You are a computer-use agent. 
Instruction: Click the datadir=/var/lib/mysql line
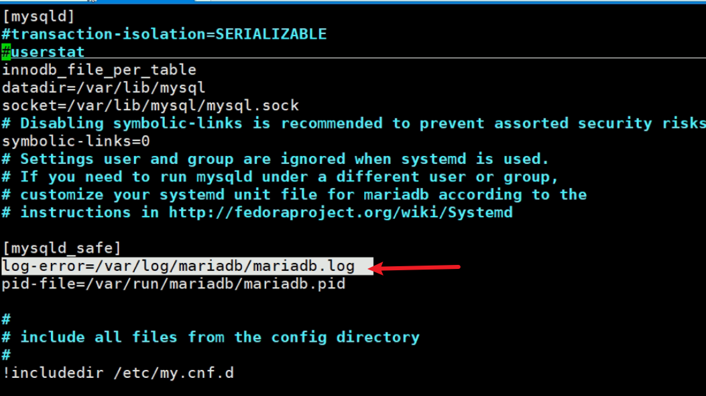[x=103, y=88]
